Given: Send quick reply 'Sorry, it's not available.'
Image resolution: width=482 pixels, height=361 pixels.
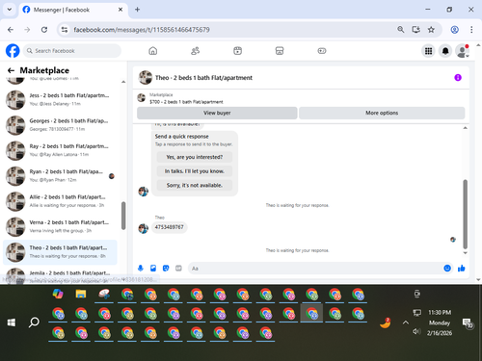Looking at the screenshot, I should click(x=195, y=185).
